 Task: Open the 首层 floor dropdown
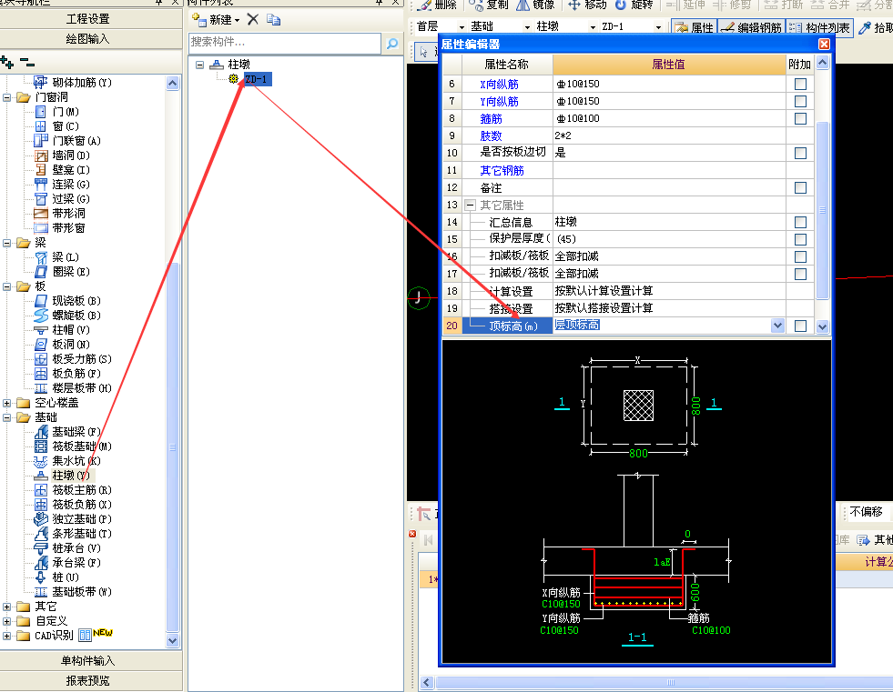click(462, 26)
